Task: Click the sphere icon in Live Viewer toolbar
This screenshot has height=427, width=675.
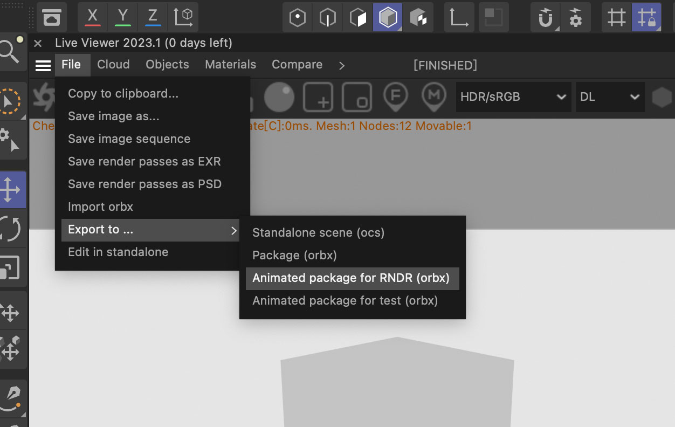Action: (x=279, y=97)
